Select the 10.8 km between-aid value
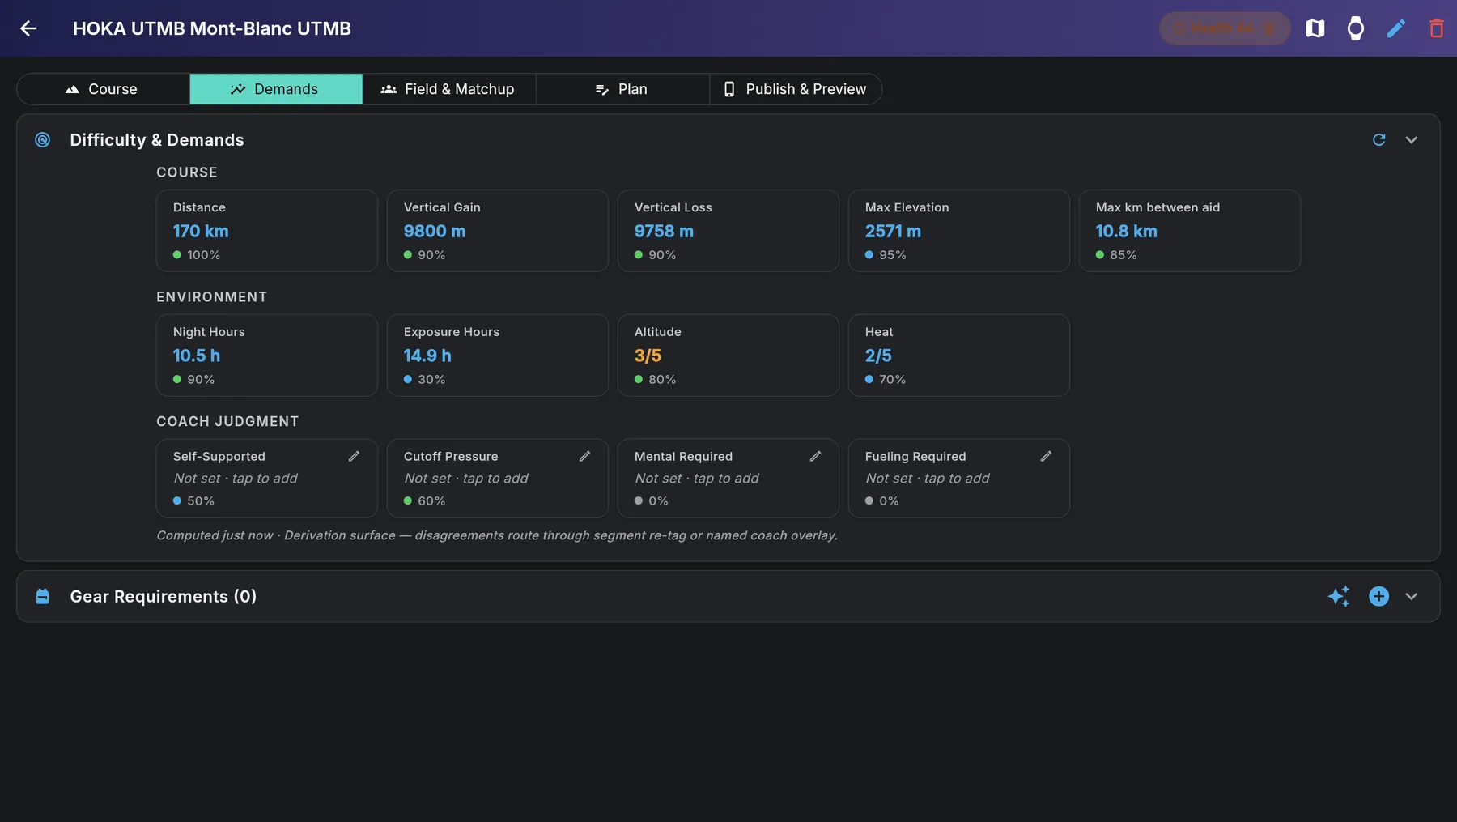 (x=1126, y=232)
